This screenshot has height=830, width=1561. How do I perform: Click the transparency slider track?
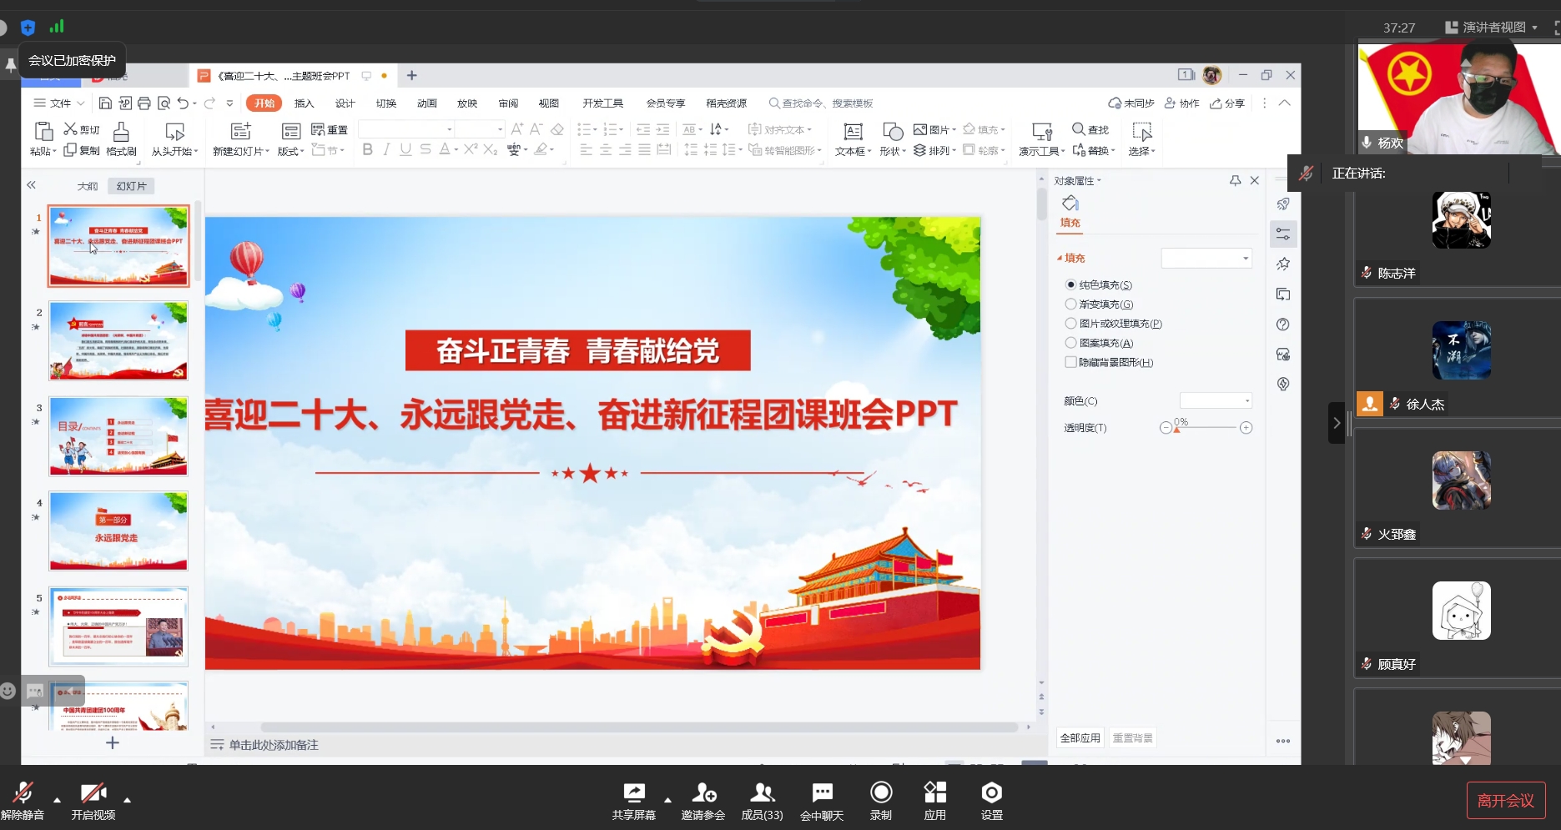coord(1206,428)
